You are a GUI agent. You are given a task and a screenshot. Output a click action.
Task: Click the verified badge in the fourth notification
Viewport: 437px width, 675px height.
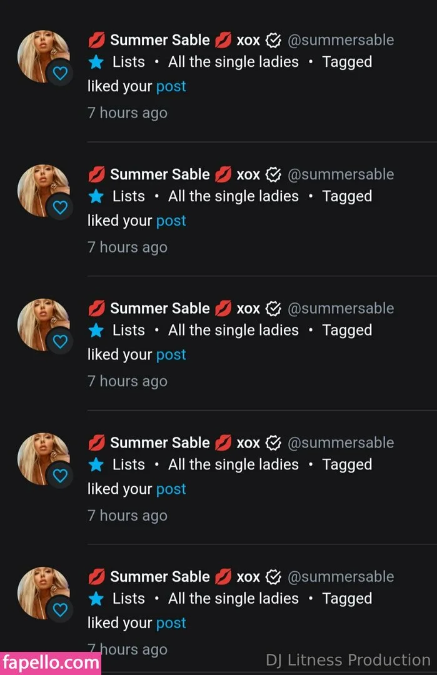click(x=273, y=443)
